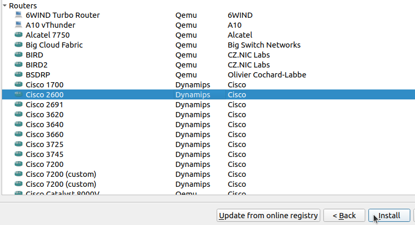The width and height of the screenshot is (415, 225).
Task: Select the BSDRP appliance
Action: tap(38, 75)
